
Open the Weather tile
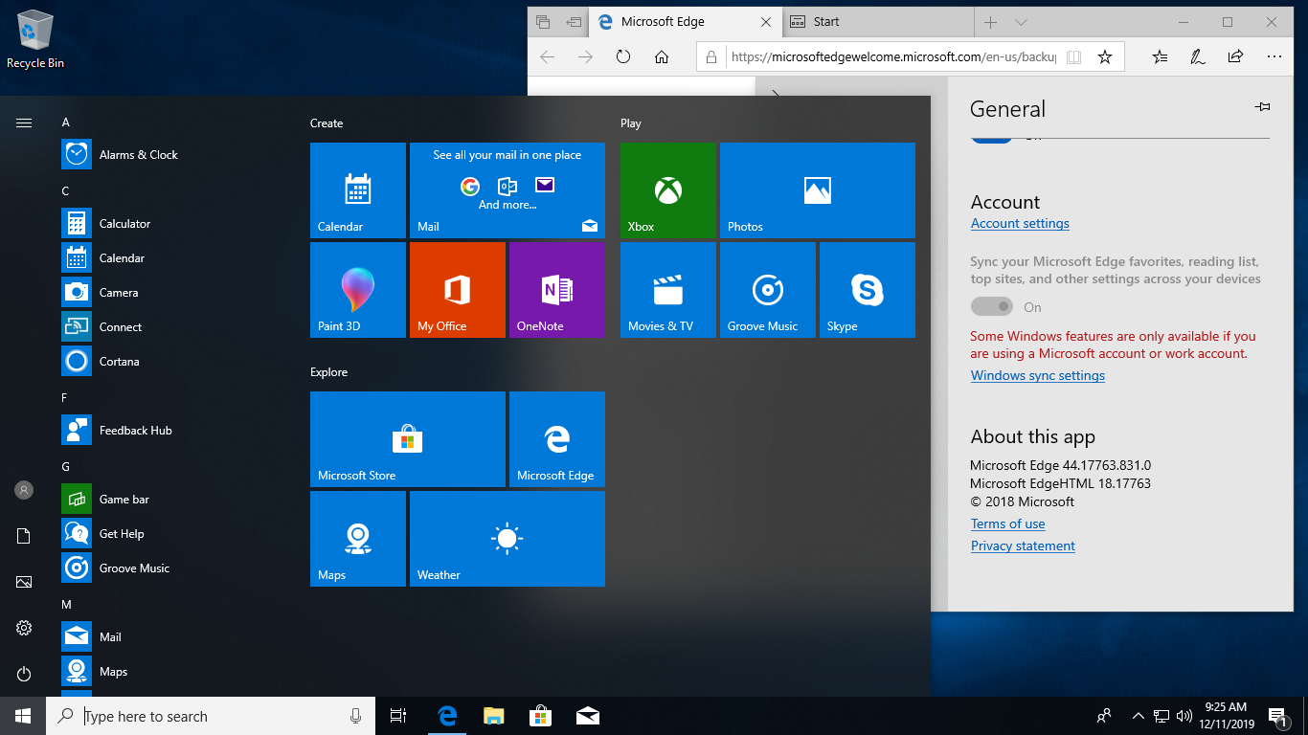507,539
